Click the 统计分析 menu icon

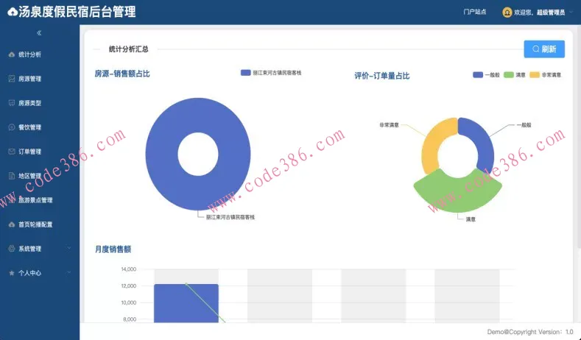pos(12,54)
